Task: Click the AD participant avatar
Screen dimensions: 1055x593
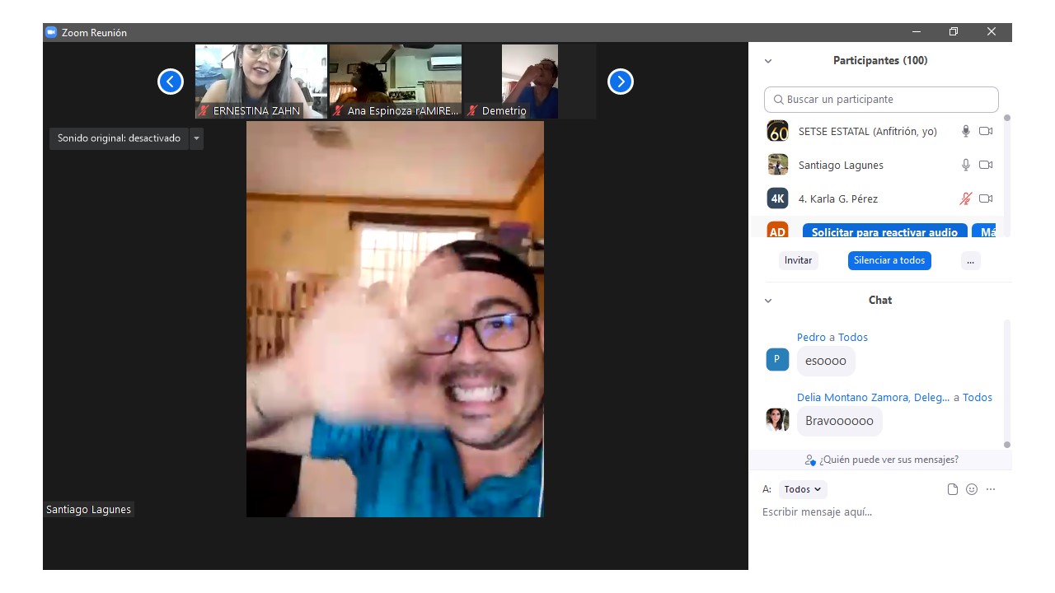Action: coord(777,230)
